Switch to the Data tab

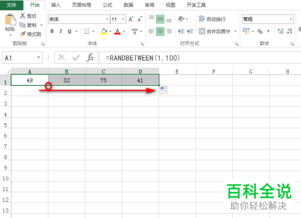[128, 5]
